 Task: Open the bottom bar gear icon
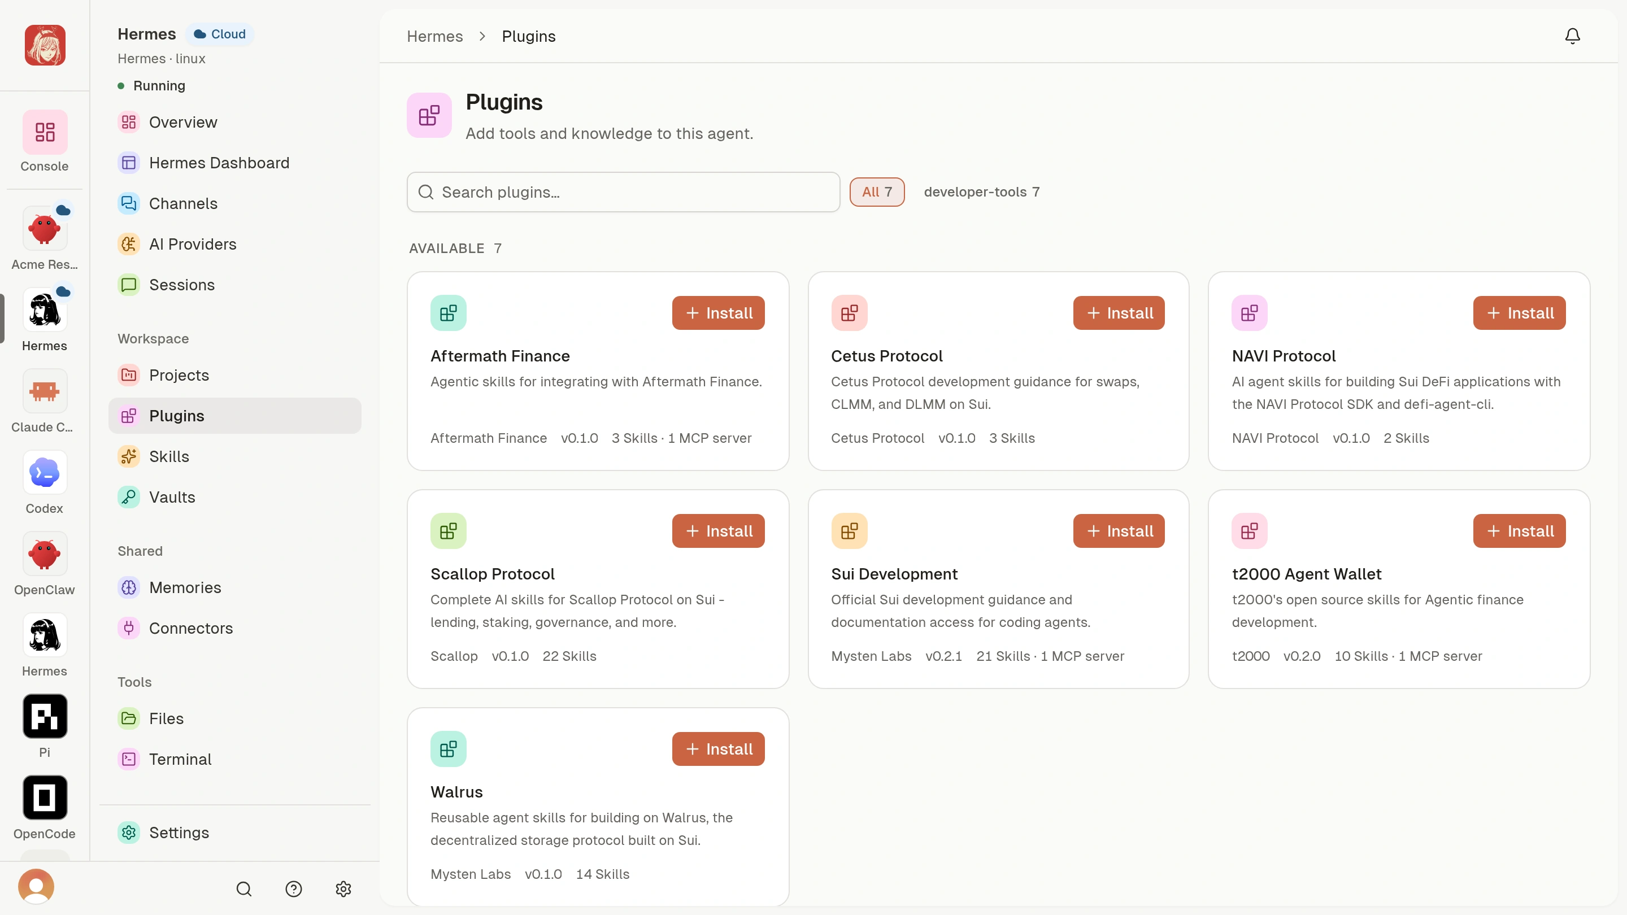click(343, 889)
